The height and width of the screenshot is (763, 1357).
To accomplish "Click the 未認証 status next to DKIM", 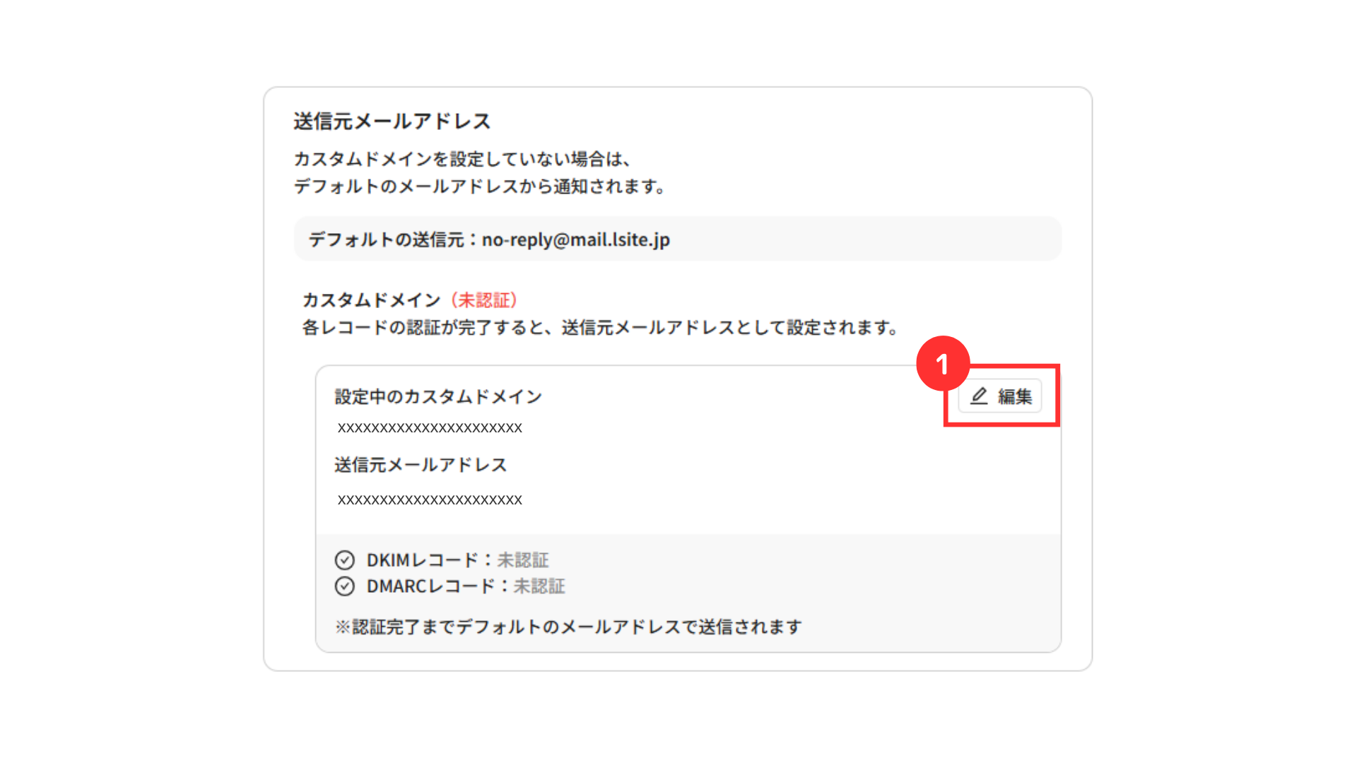I will (x=523, y=560).
